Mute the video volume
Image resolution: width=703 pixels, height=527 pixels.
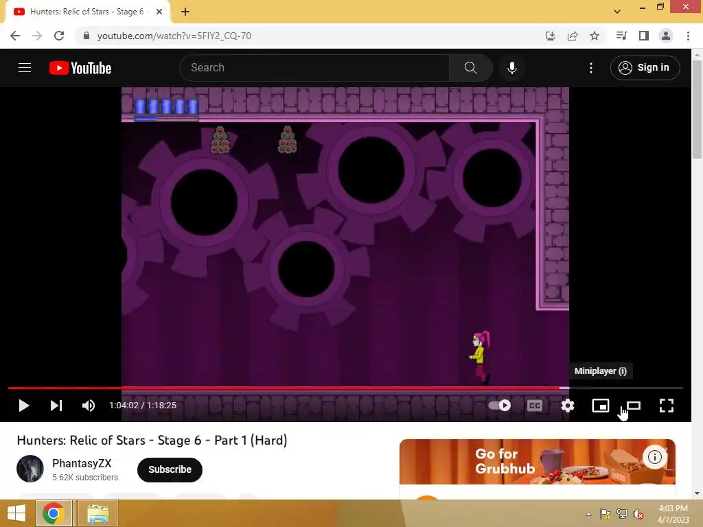tap(89, 406)
